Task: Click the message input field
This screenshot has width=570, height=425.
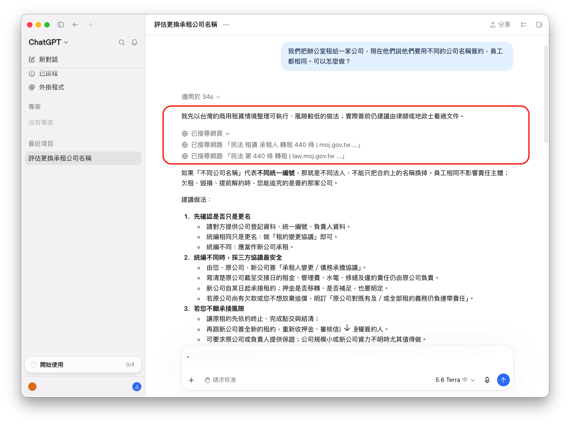Action: [x=347, y=357]
